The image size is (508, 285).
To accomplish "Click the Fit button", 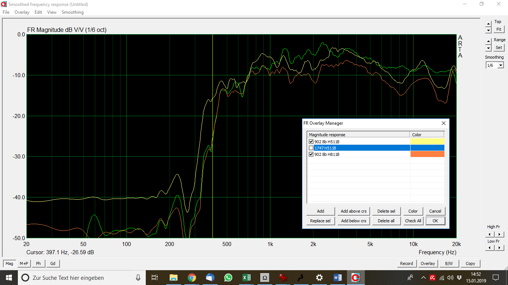I will (x=499, y=29).
